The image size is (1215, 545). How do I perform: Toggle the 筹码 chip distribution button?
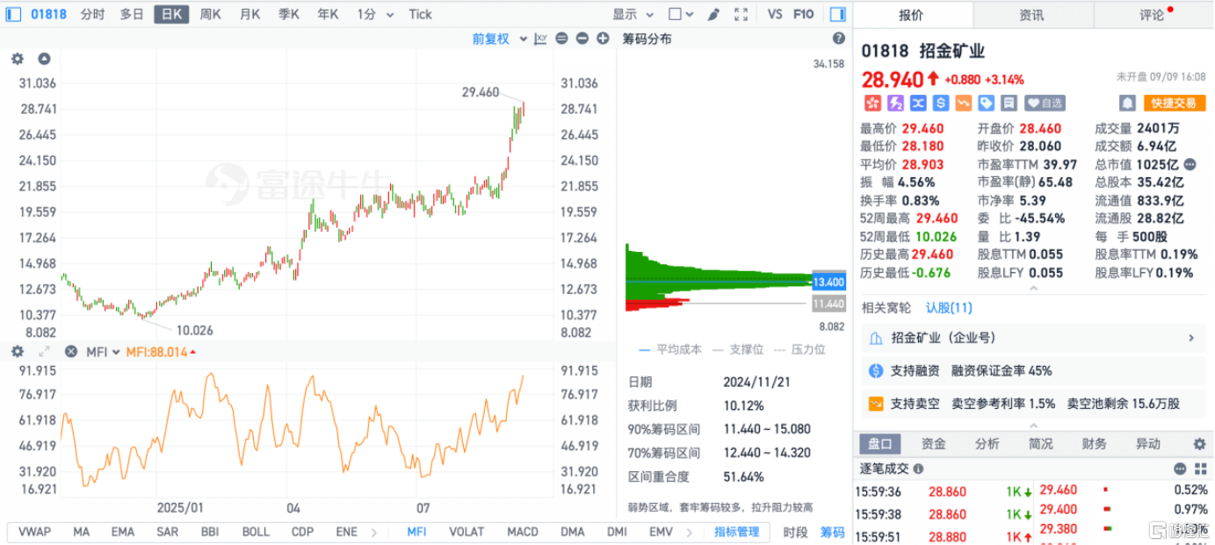832,532
